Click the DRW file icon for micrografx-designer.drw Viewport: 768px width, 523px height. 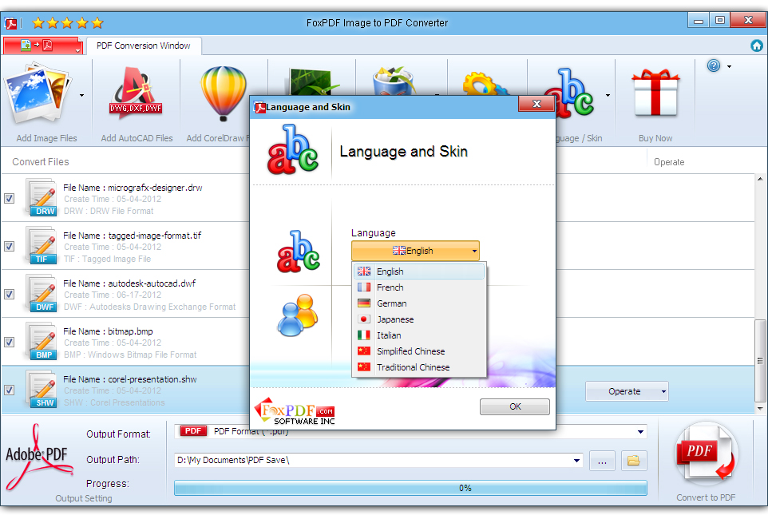point(42,198)
